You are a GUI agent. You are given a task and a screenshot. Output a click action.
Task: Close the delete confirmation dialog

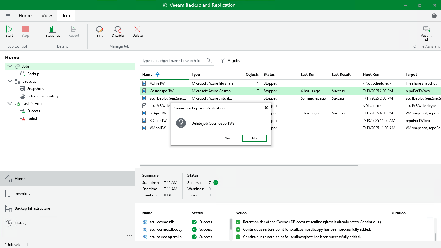click(x=266, y=108)
